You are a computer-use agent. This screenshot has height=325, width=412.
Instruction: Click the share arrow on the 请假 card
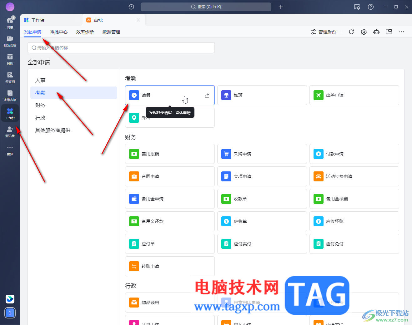coord(207,96)
